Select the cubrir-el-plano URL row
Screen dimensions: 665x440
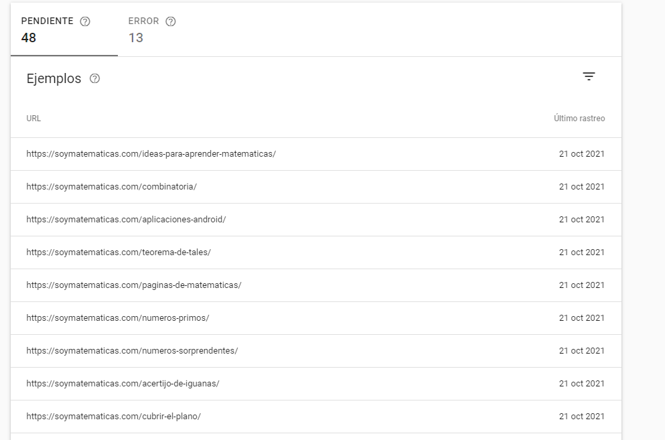316,417
